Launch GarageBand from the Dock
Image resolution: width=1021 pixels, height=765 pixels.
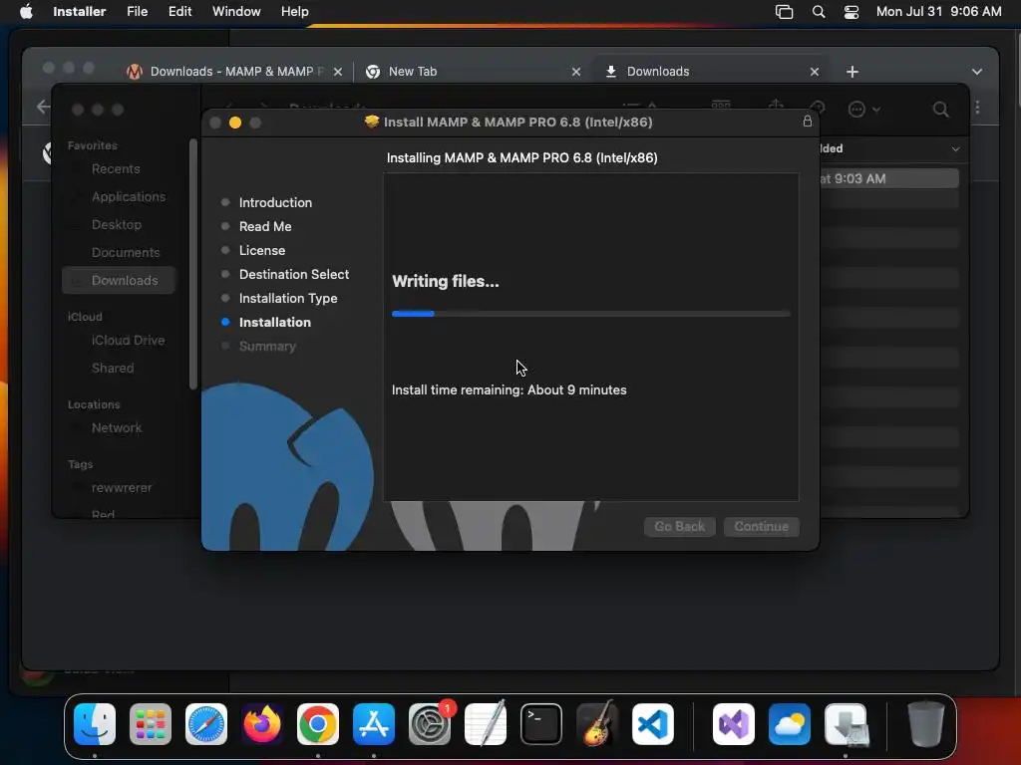tap(597, 724)
